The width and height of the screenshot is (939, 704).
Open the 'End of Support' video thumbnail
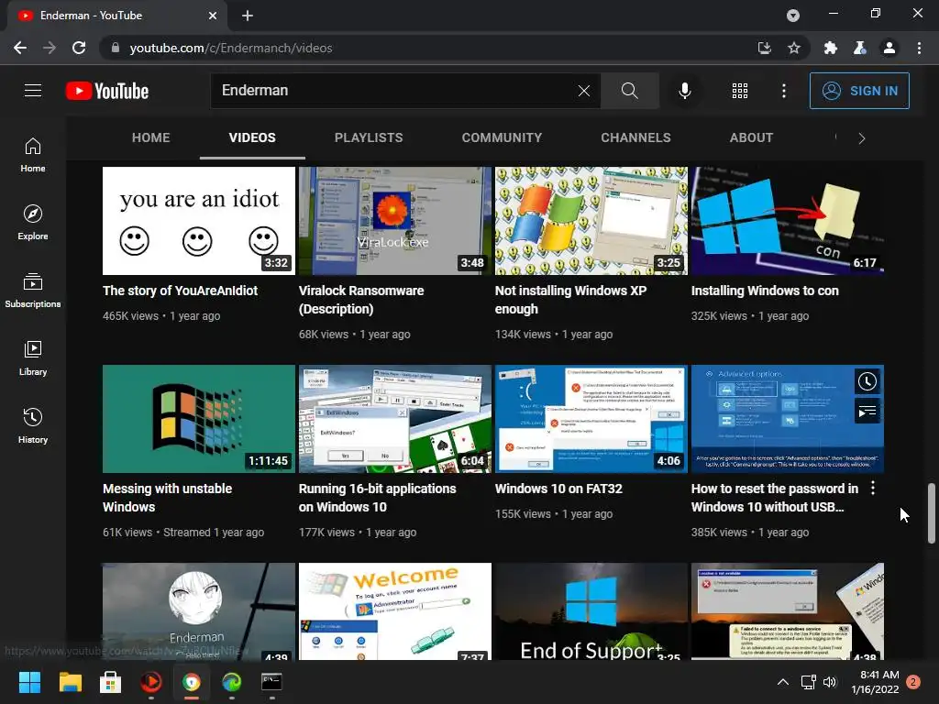(591, 611)
